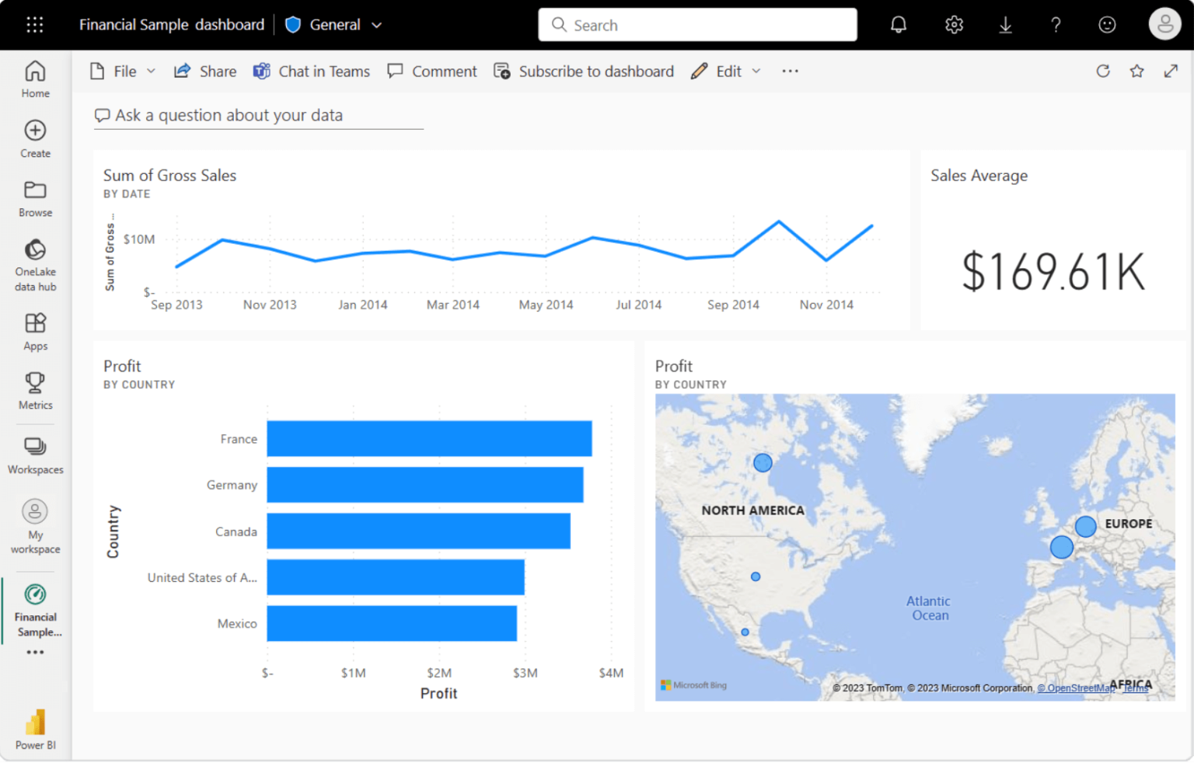Open Power BI settings gear
1194x763 pixels.
tap(953, 24)
